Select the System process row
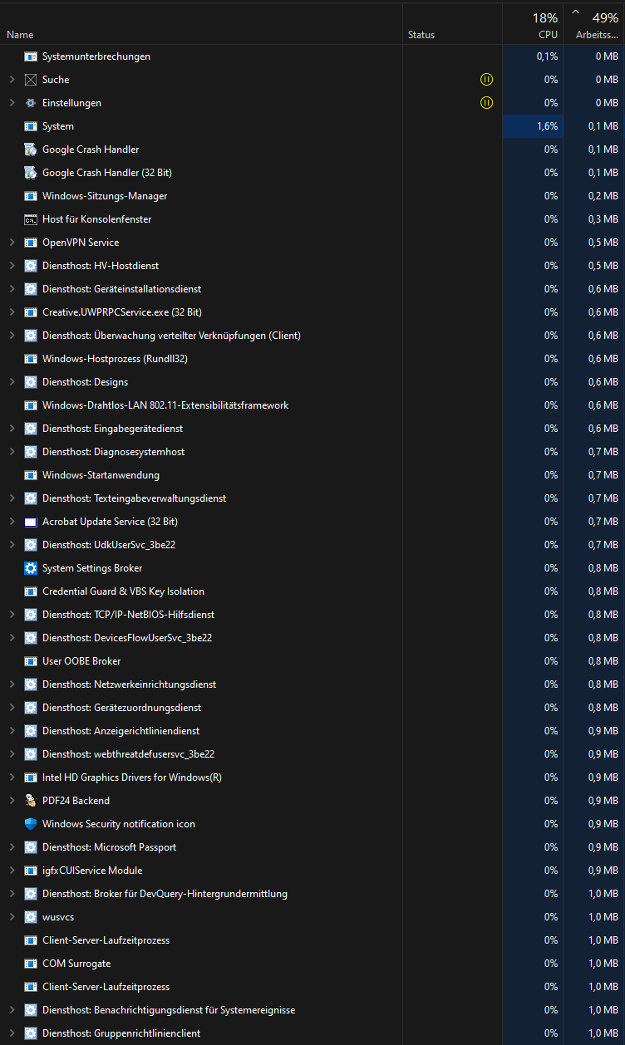The image size is (625, 1045). (312, 126)
